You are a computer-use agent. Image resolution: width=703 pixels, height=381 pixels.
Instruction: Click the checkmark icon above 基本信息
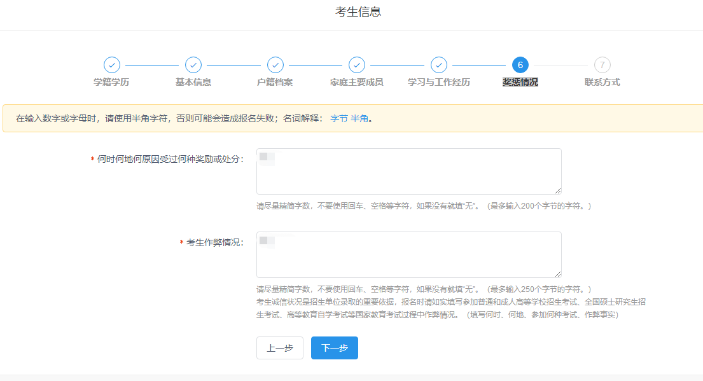pos(193,65)
